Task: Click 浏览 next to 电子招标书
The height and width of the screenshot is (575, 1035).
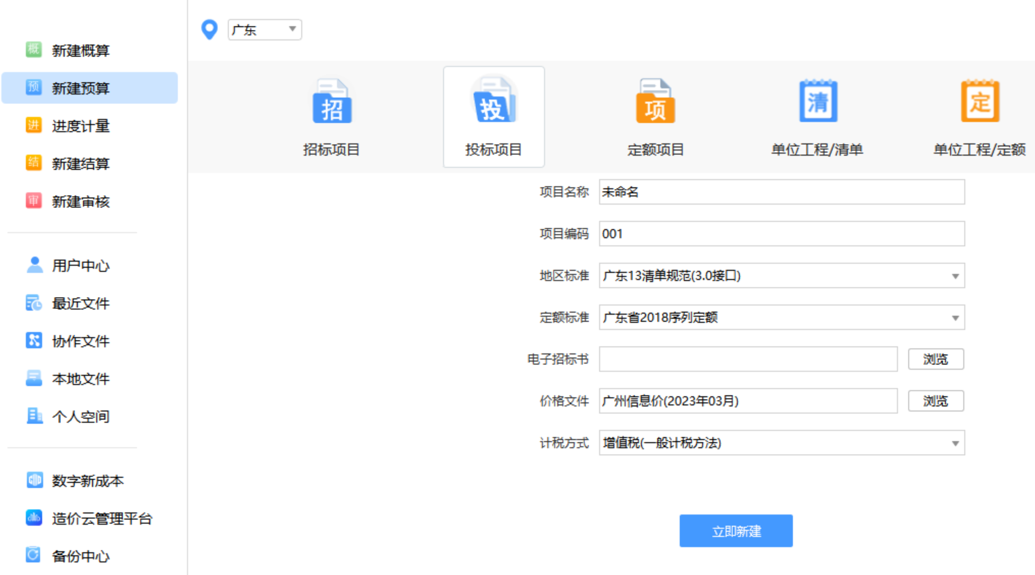Action: 936,359
